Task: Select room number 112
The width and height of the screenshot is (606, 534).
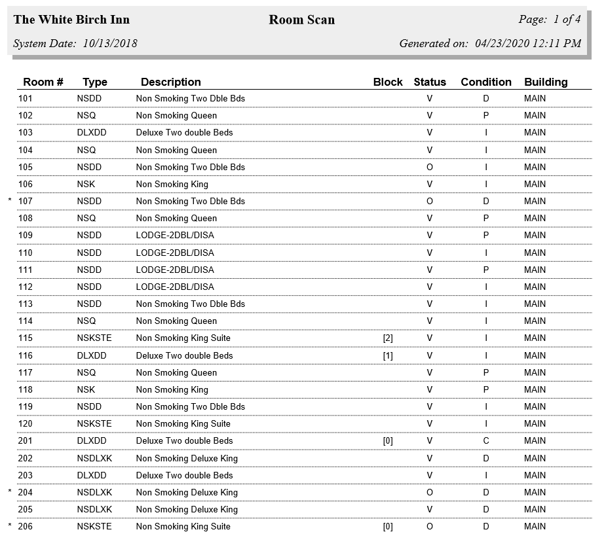Action: [25, 287]
